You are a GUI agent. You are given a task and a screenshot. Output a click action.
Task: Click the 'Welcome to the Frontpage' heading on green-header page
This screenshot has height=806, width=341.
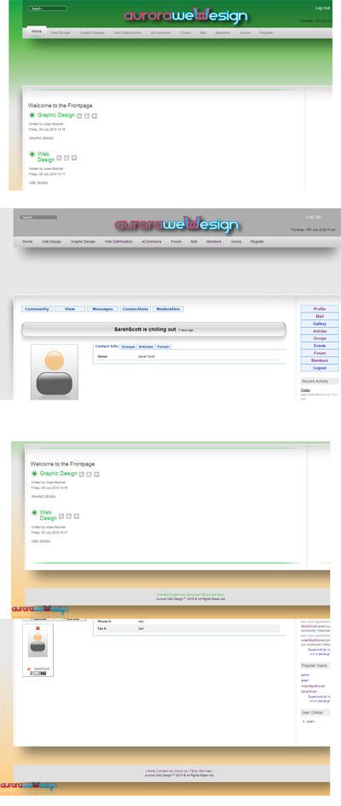[x=61, y=105]
